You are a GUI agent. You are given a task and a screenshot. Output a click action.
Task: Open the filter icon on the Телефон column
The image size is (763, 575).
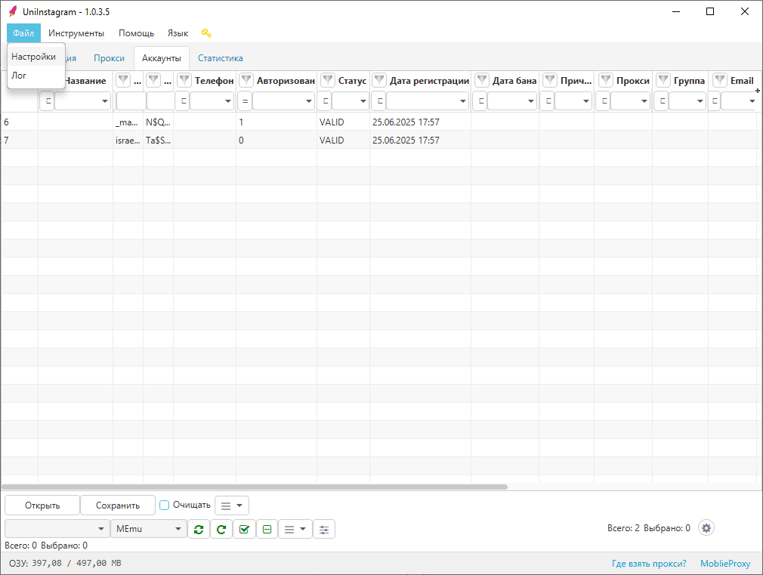184,80
